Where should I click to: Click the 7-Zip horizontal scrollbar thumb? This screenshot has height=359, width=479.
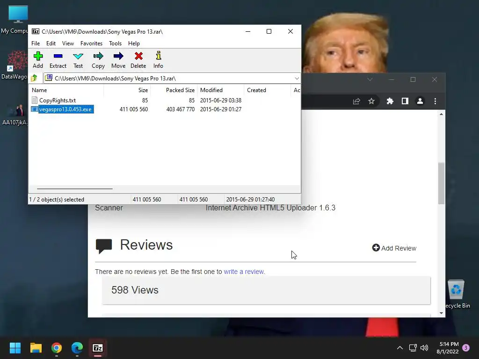click(75, 189)
